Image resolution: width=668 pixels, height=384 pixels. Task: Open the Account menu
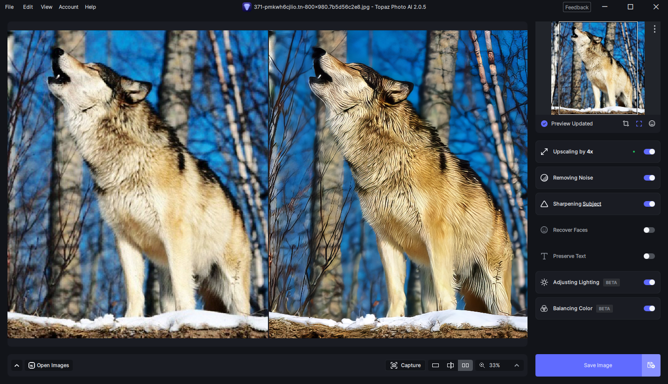(68, 7)
